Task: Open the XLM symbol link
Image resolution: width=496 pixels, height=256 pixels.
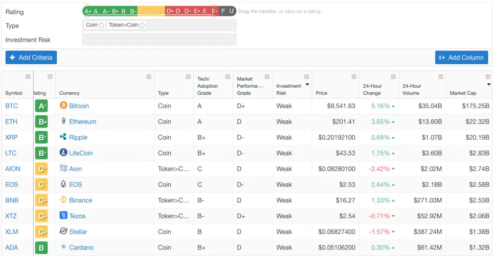Action: click(x=12, y=232)
